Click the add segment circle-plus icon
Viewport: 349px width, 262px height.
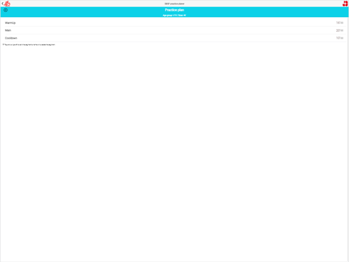coord(5,10)
